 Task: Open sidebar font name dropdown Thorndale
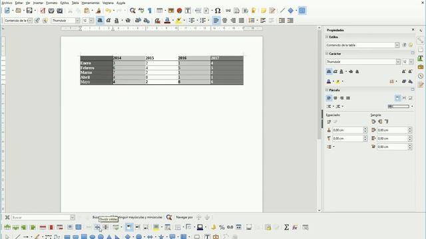pyautogui.click(x=398, y=62)
